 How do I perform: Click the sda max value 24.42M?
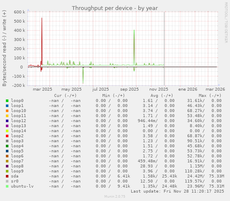(x=196, y=176)
